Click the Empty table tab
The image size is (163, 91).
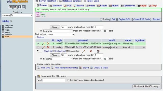[142, 6]
